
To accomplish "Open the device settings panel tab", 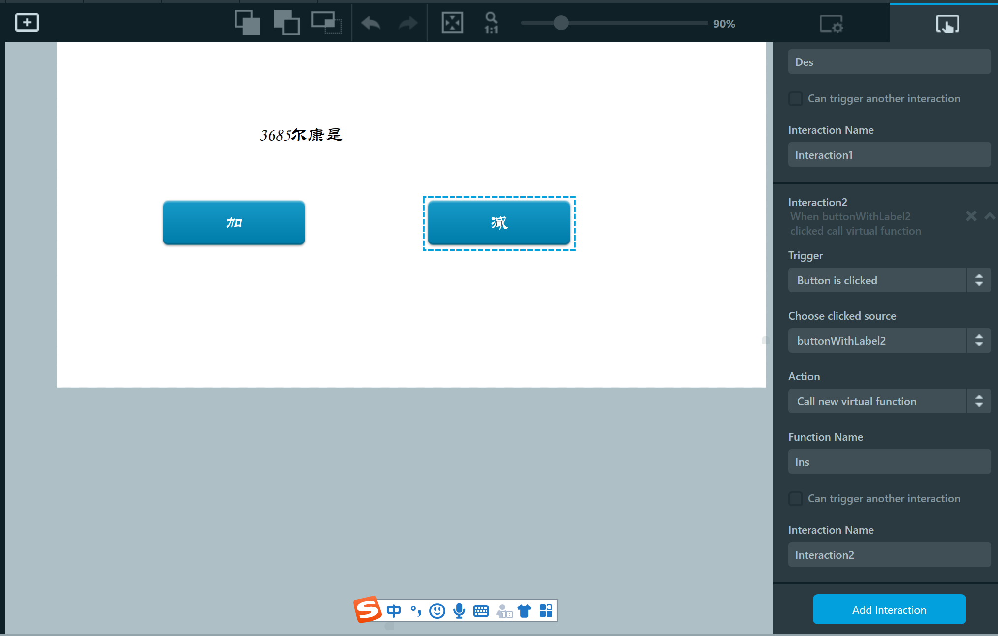I will tap(832, 23).
